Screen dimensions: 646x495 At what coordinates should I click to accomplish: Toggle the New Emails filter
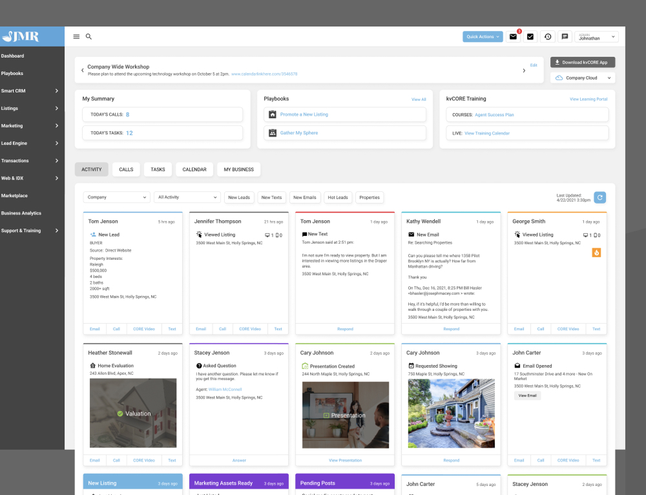[305, 198]
